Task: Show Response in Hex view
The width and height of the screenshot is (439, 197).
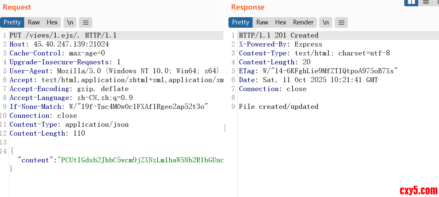Action: 281,22
